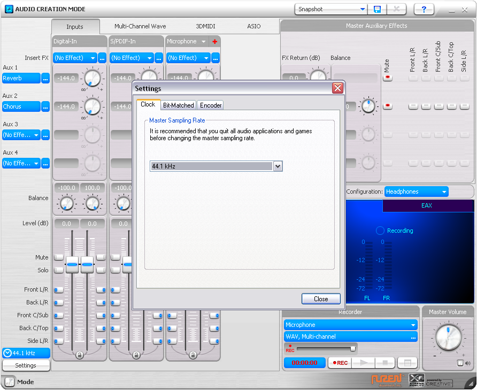The width and height of the screenshot is (477, 390).
Task: Click the recording level slider handle
Action: 353,349
